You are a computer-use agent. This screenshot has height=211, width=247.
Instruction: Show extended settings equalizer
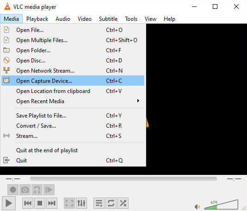pos(81,203)
